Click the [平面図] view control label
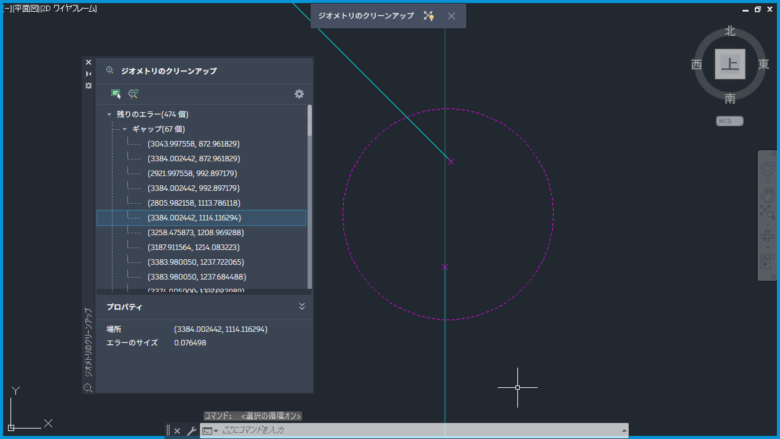Image resolution: width=780 pixels, height=439 pixels. coord(25,9)
